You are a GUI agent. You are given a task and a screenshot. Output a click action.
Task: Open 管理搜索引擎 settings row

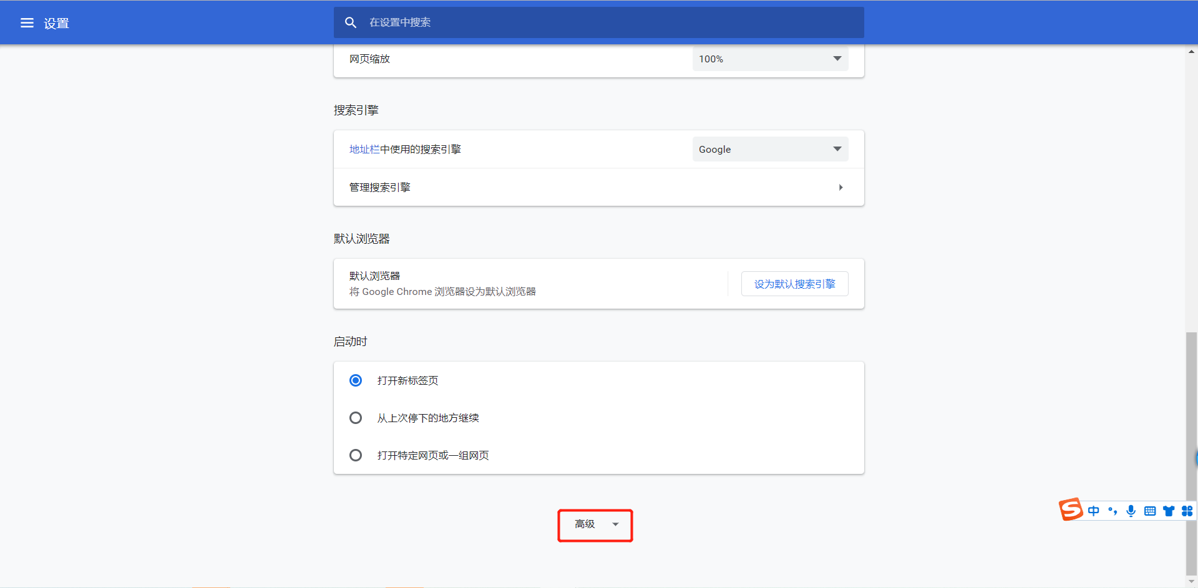[599, 187]
